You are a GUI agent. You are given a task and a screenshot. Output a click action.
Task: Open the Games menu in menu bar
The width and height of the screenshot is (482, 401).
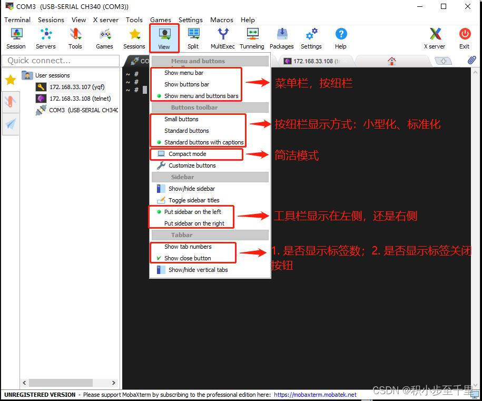161,19
